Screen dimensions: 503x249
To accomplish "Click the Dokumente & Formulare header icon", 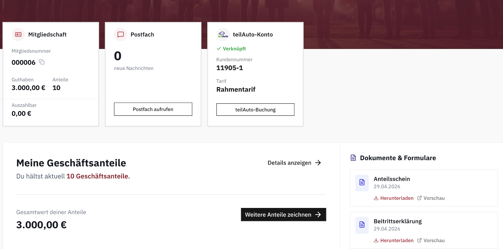I will [353, 158].
